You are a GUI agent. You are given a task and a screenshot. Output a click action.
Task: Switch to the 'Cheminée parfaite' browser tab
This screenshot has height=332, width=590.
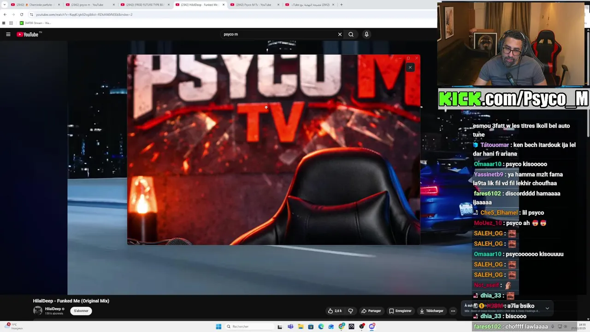click(35, 5)
